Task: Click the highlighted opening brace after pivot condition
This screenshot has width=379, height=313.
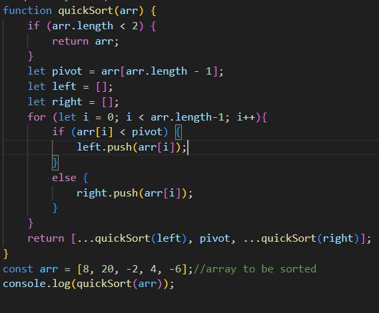Action: (x=179, y=133)
